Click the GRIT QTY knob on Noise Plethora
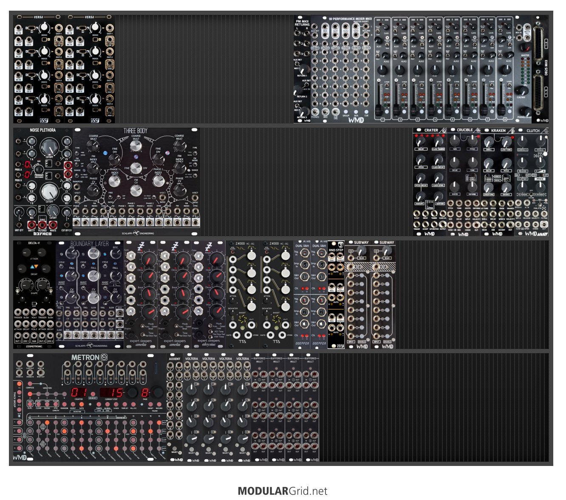This screenshot has width=566, height=500. [19, 212]
